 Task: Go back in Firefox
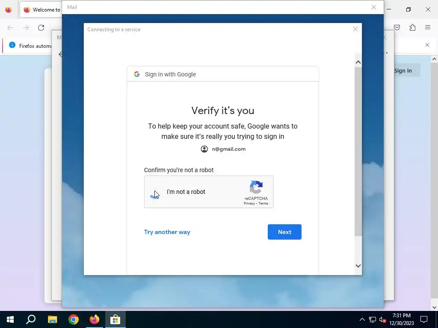10,28
